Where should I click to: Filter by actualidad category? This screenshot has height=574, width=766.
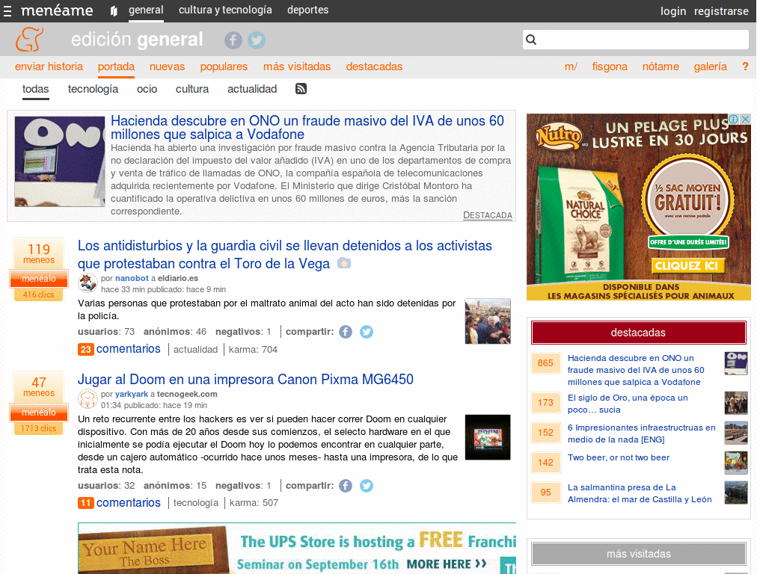coord(252,89)
